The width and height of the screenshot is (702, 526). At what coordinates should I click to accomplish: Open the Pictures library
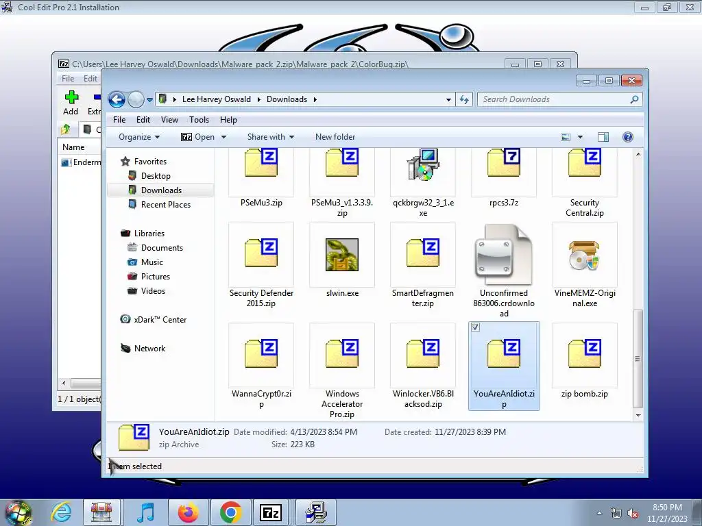coord(156,277)
